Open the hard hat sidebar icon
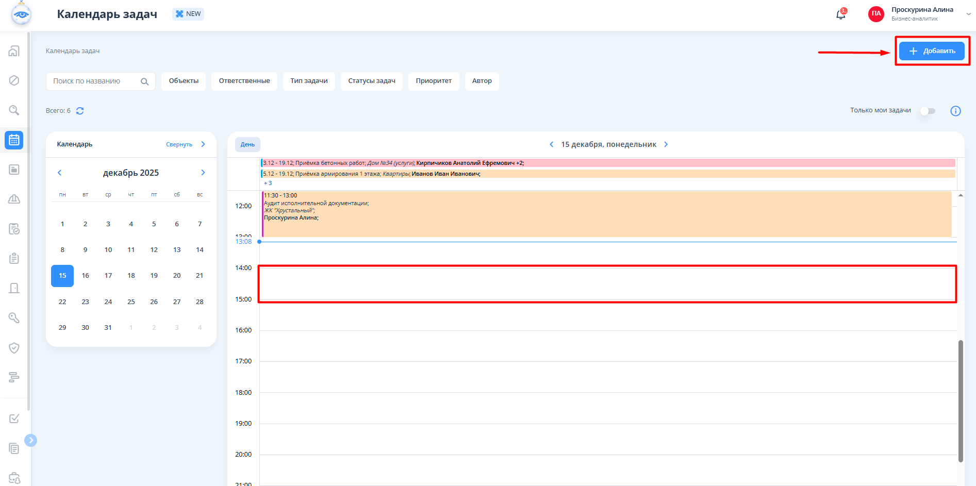The height and width of the screenshot is (486, 976). point(14,199)
